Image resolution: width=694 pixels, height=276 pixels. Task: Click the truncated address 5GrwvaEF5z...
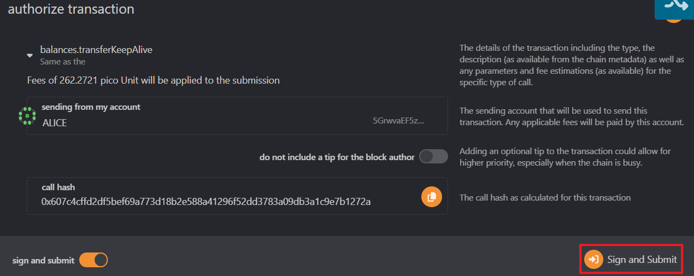pyautogui.click(x=398, y=121)
